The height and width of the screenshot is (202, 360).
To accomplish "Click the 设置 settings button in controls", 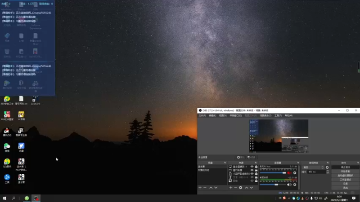I will click(x=345, y=184).
